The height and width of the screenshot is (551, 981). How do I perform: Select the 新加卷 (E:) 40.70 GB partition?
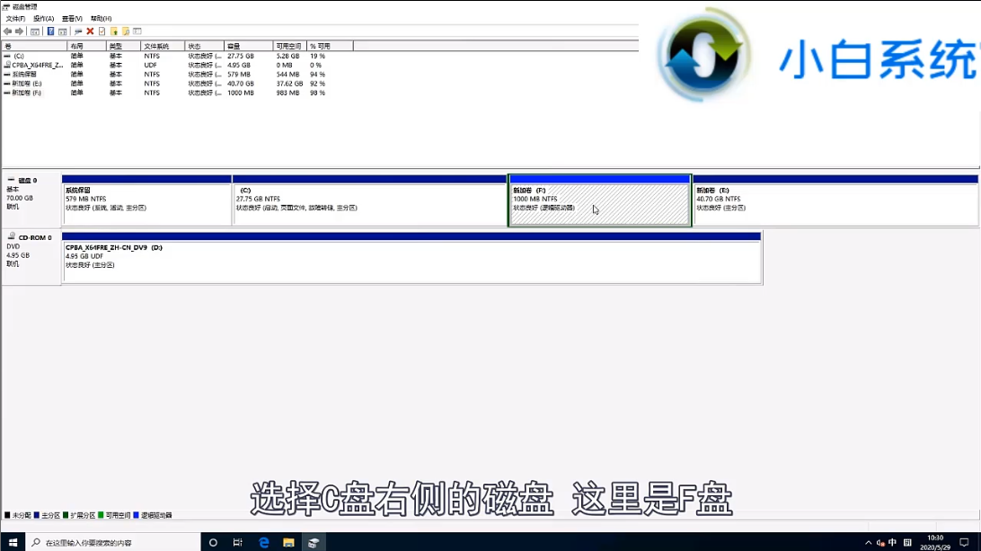835,200
